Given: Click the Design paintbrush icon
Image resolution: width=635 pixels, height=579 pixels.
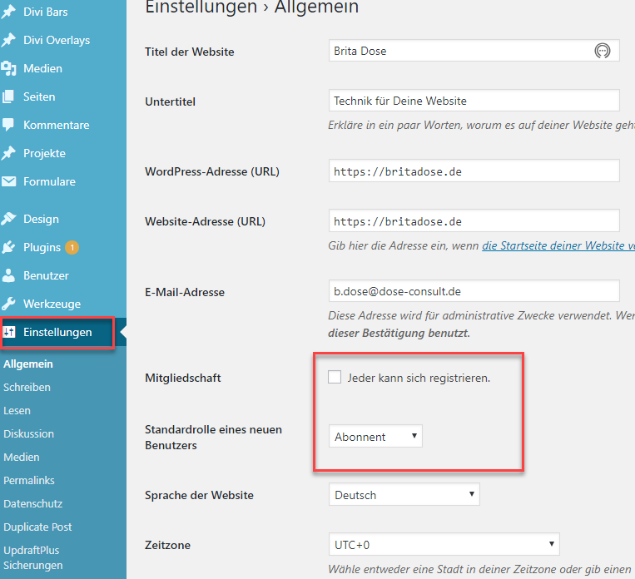Looking at the screenshot, I should pyautogui.click(x=9, y=219).
